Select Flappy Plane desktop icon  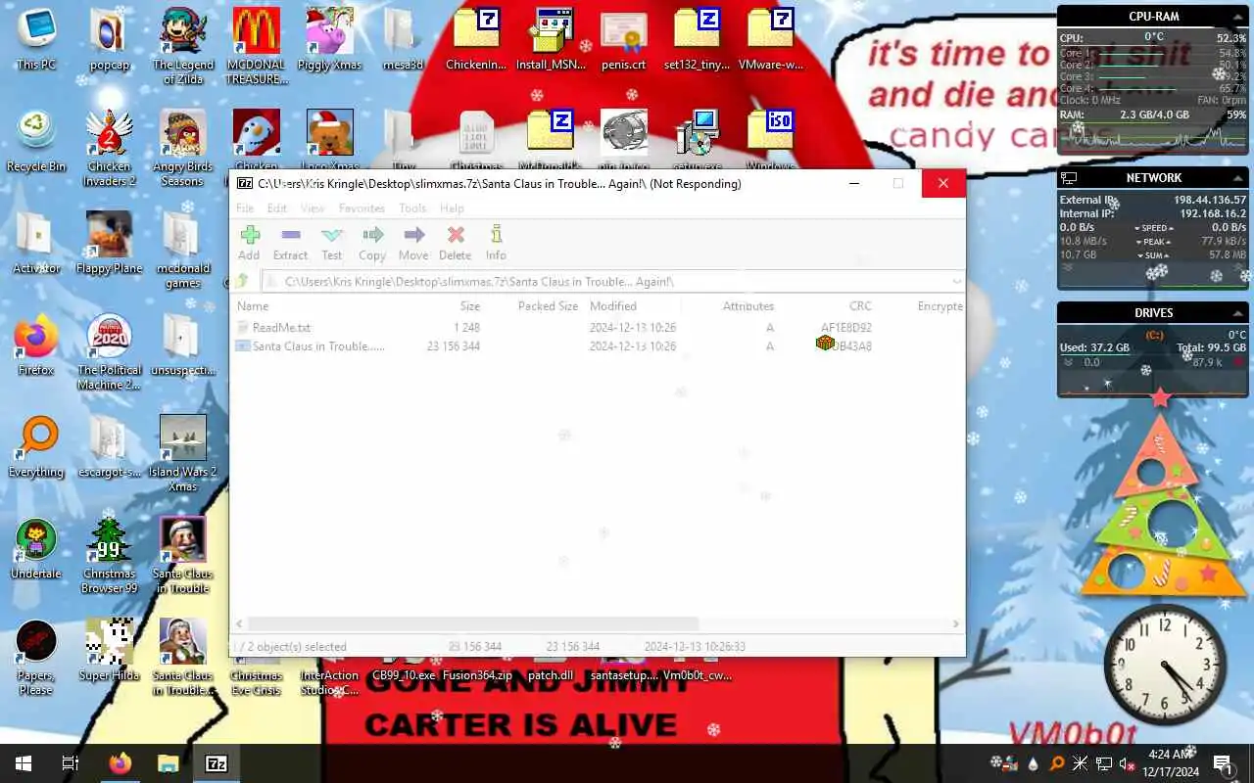pyautogui.click(x=110, y=244)
